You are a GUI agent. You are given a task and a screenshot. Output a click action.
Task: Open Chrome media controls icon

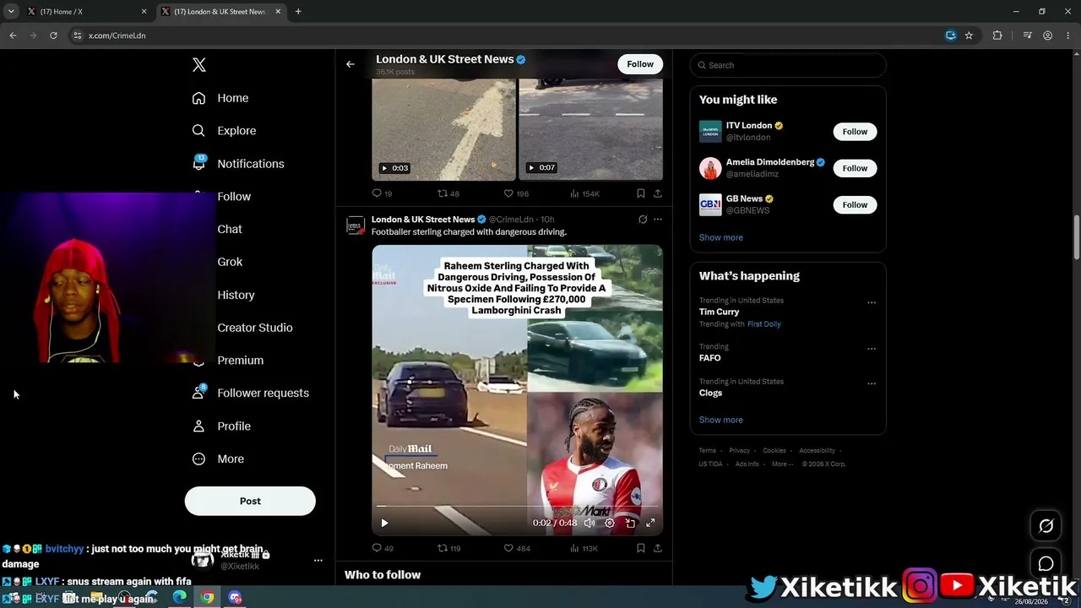[1027, 35]
